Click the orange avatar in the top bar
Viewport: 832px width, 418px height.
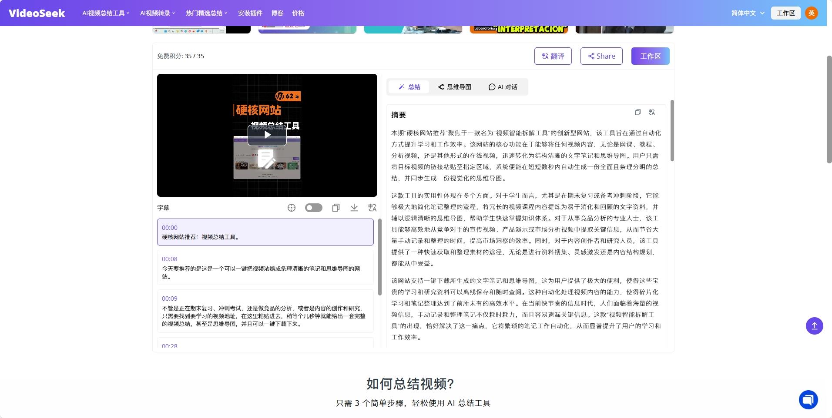click(x=812, y=13)
